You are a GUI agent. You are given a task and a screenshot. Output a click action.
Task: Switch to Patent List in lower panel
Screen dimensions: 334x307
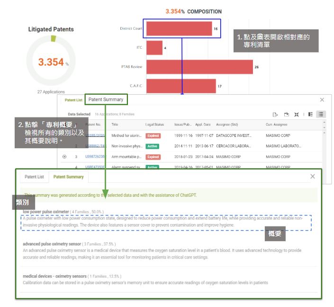coord(34,177)
